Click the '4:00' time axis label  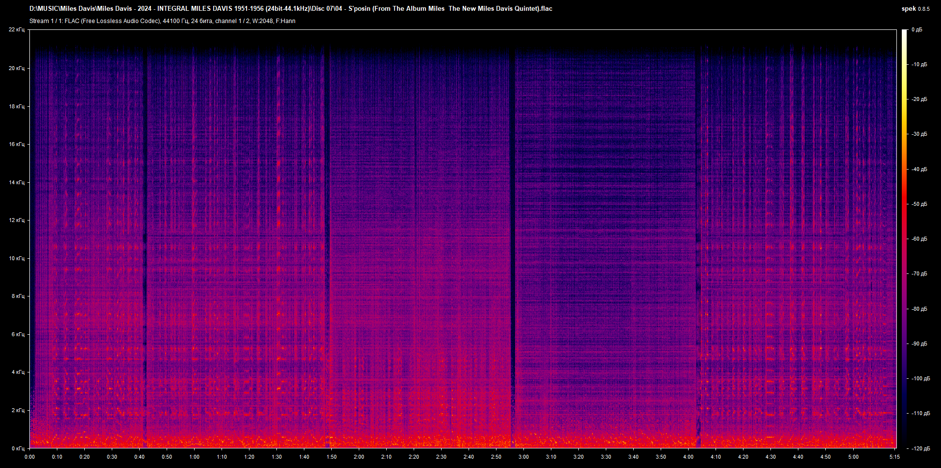(689, 457)
